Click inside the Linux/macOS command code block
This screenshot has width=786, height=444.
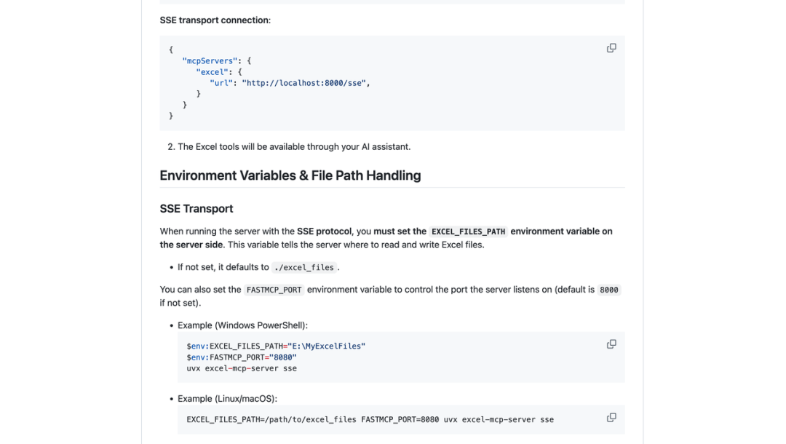tap(370, 419)
